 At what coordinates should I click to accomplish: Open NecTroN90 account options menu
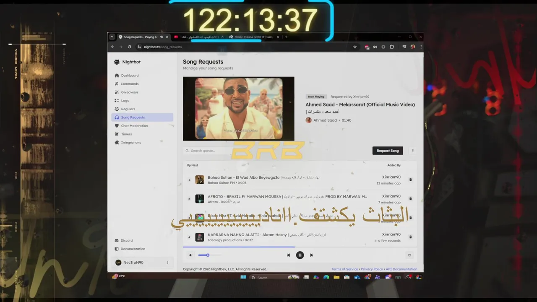pyautogui.click(x=168, y=263)
